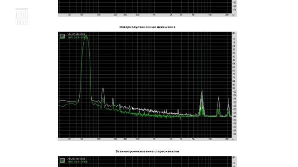Image resolution: width=298 pixels, height=167 pixels.
Task: Open the intermodulation distortion spectrum graph image
Action: (x=147, y=86)
